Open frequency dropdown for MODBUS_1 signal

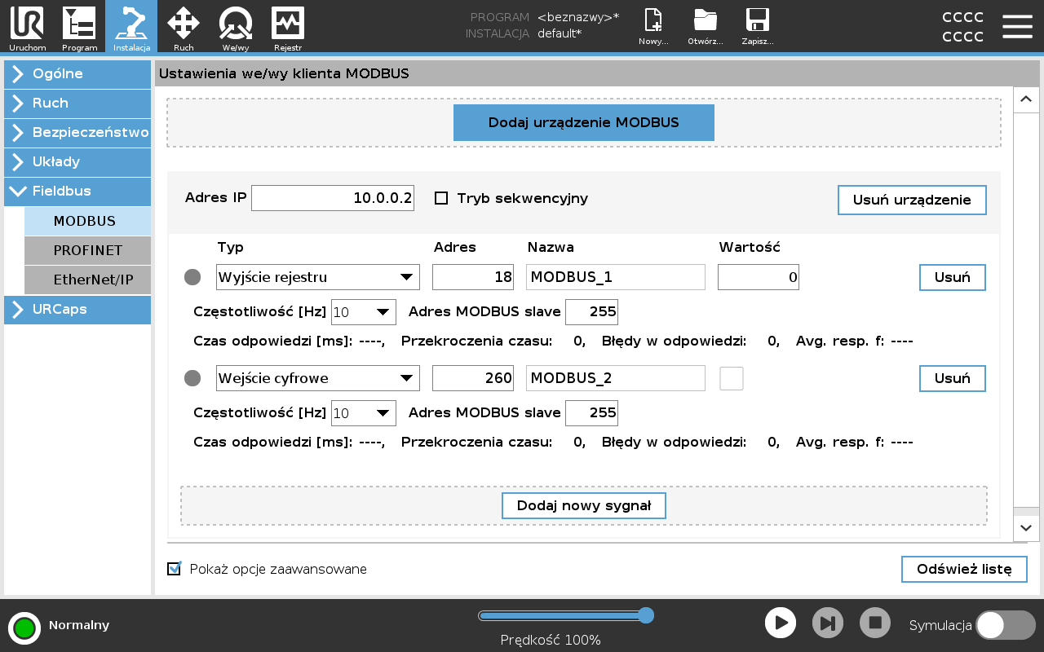pyautogui.click(x=364, y=312)
